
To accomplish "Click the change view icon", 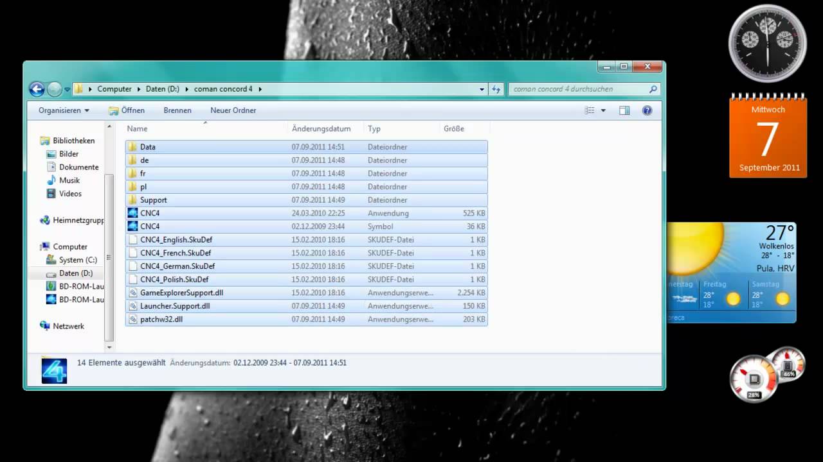I will click(590, 110).
